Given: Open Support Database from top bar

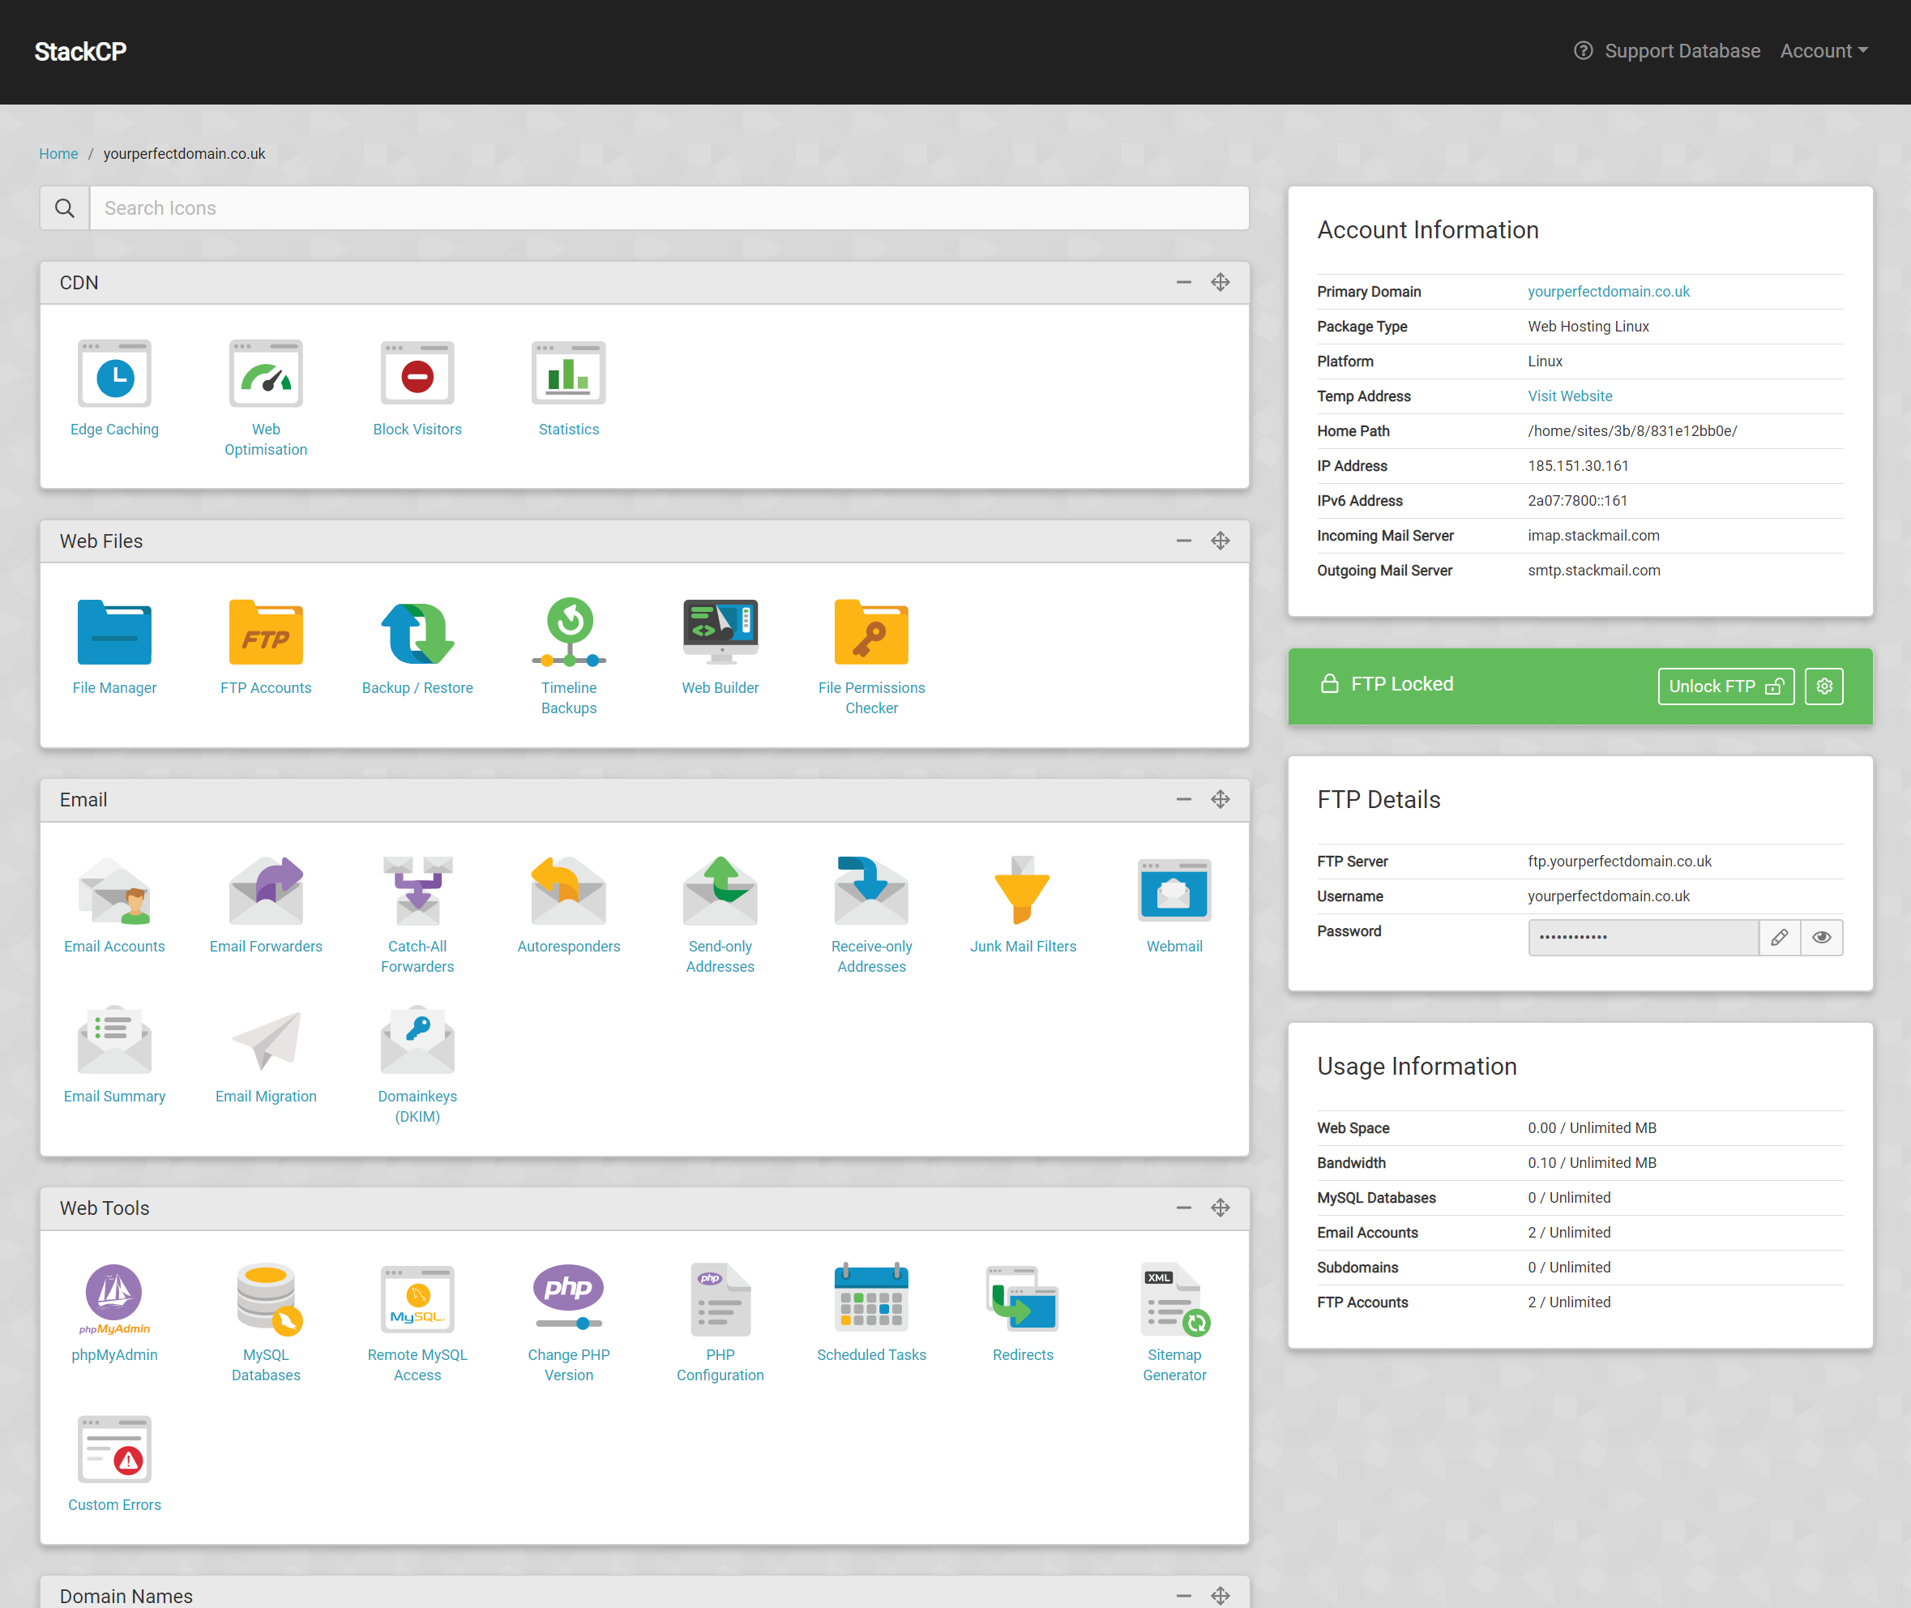Looking at the screenshot, I should pyautogui.click(x=1667, y=51).
